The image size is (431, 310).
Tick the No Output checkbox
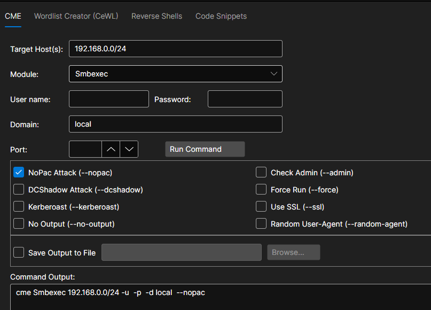pyautogui.click(x=19, y=223)
